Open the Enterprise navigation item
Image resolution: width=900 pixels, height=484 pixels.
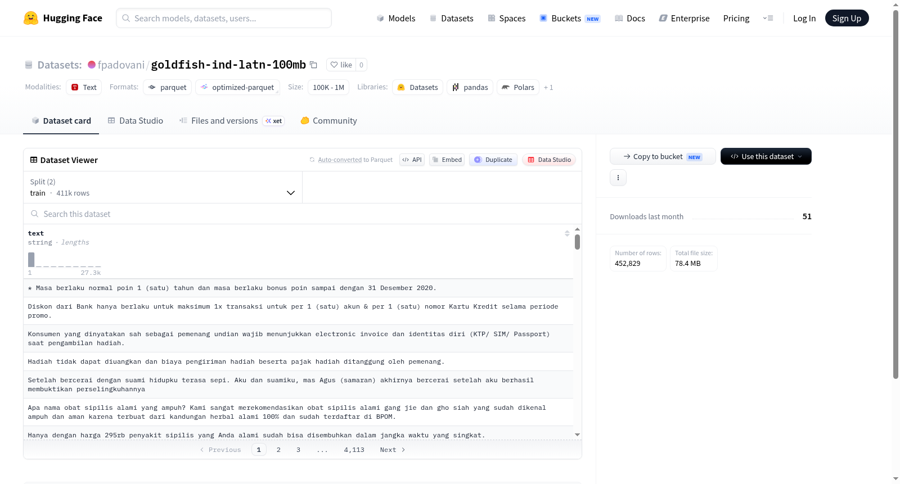(684, 18)
